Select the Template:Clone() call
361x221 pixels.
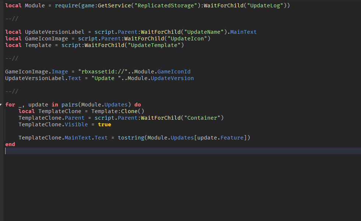click(118, 111)
